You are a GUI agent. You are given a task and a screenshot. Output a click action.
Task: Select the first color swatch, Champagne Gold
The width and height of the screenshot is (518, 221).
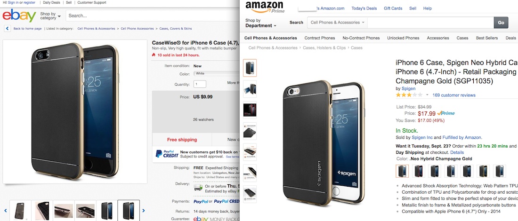[402, 171]
